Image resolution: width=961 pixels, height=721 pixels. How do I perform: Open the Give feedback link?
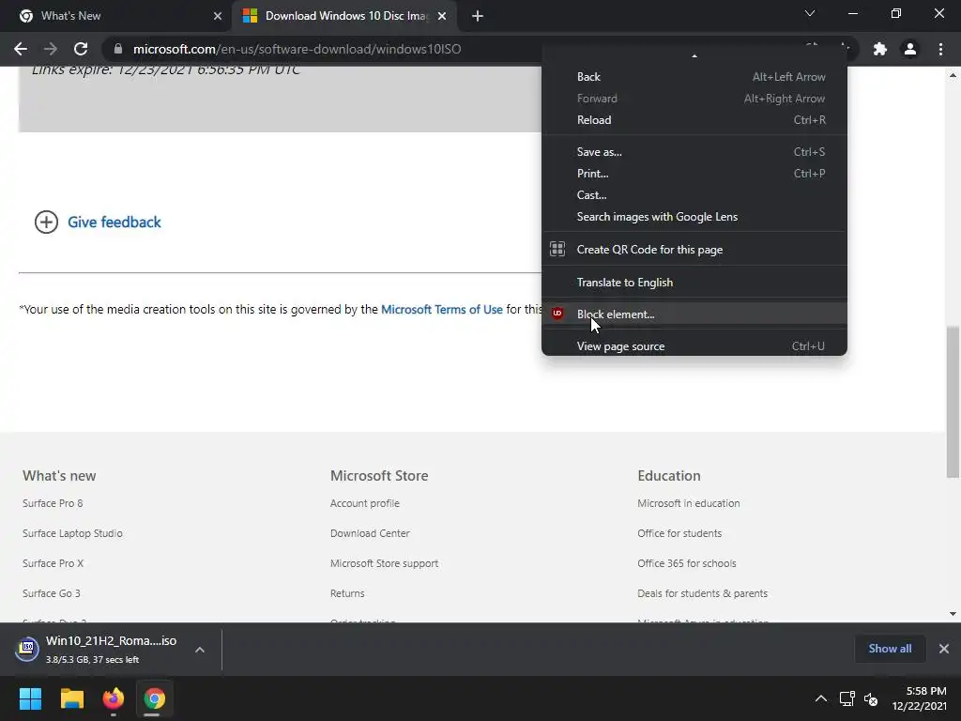tap(114, 222)
